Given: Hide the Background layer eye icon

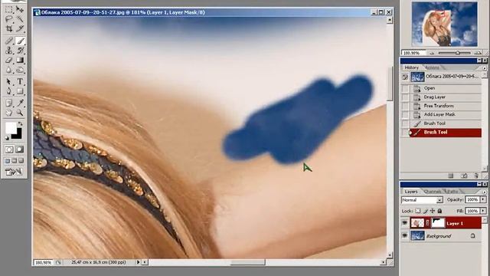Looking at the screenshot, I should [x=405, y=235].
